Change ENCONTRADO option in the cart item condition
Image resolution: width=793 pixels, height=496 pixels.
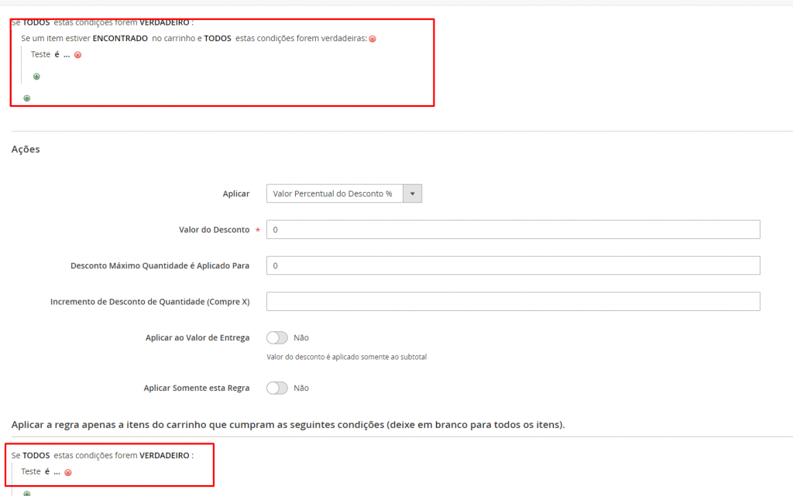(x=120, y=38)
